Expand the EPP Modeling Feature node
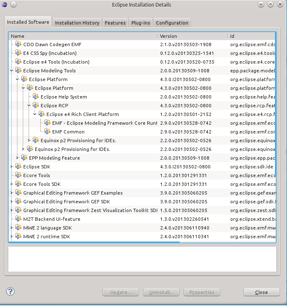Image resolution: width=287 pixels, height=306 pixels. (17, 158)
